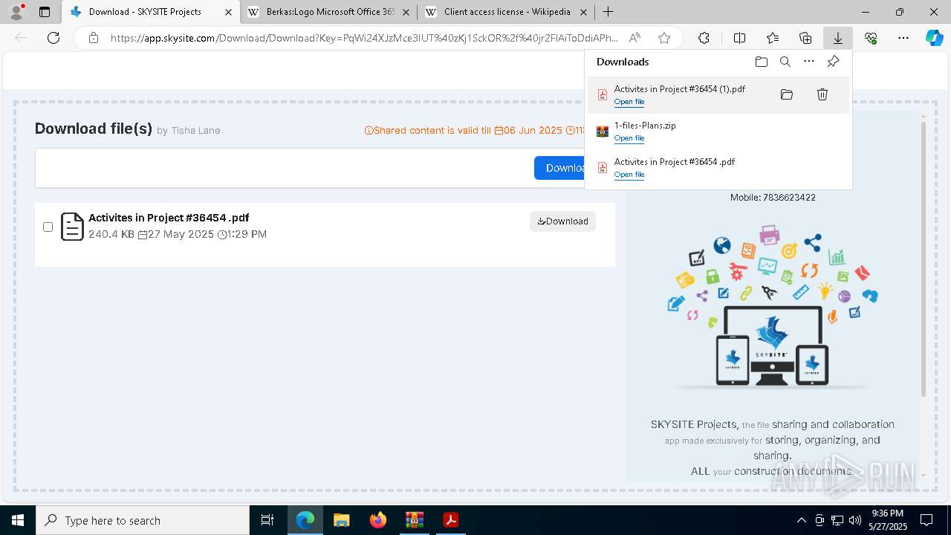951x535 pixels.
Task: Open the Edge profile icon
Action: [x=16, y=12]
